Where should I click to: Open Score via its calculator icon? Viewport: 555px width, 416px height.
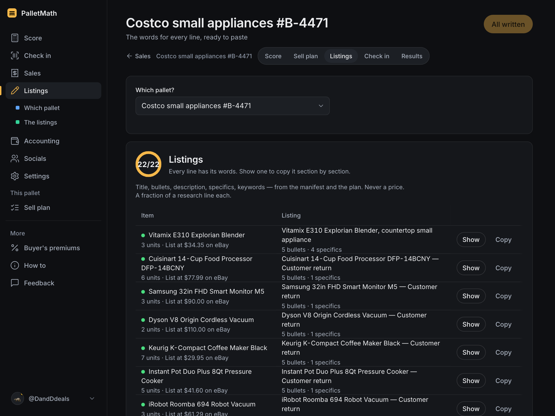pos(15,38)
